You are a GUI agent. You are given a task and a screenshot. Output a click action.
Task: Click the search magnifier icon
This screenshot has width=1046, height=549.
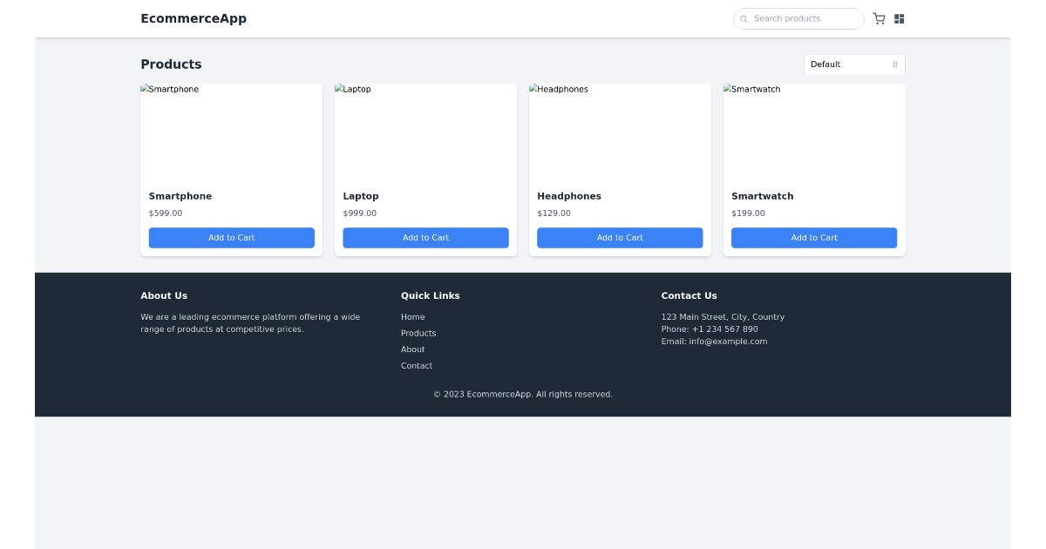coord(744,18)
